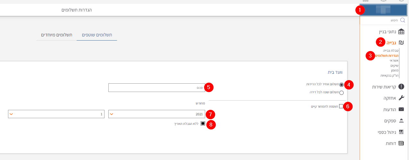Click the reports (דוחות) newspaper icon

click(x=401, y=143)
